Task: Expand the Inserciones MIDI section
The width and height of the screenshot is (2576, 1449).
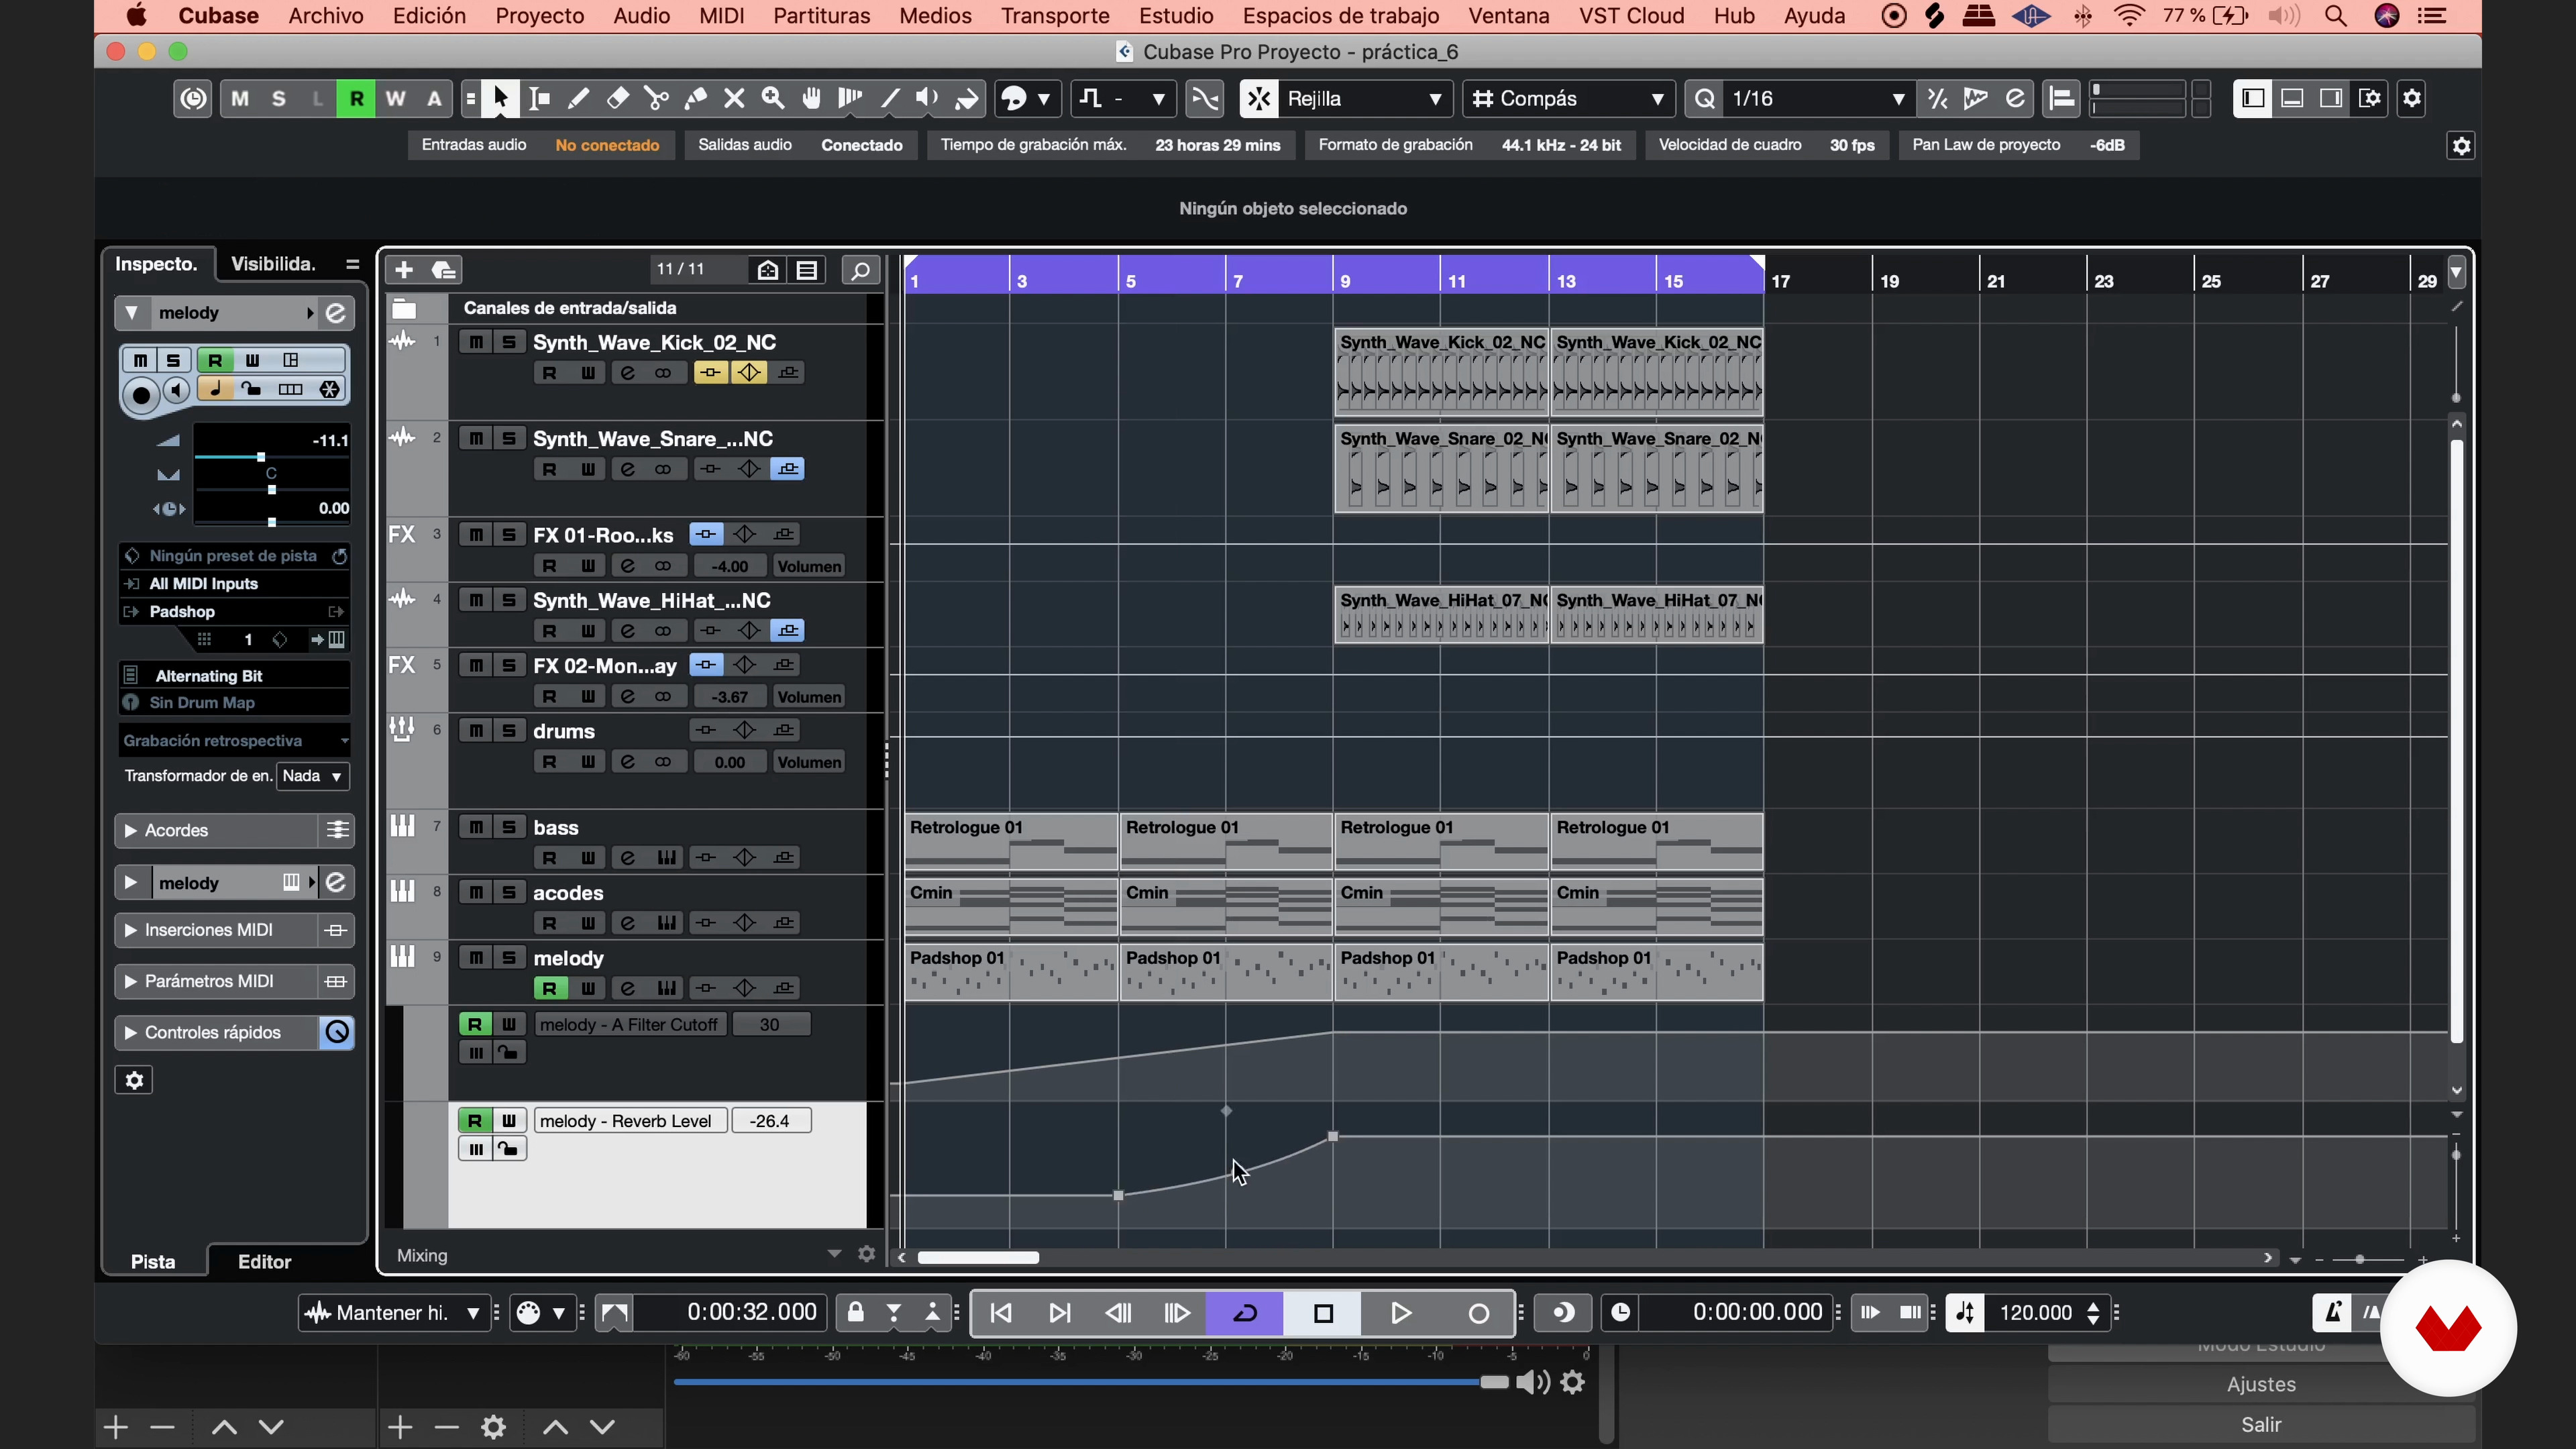Action: pos(131,930)
